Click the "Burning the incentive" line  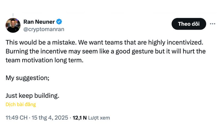tap(106, 51)
